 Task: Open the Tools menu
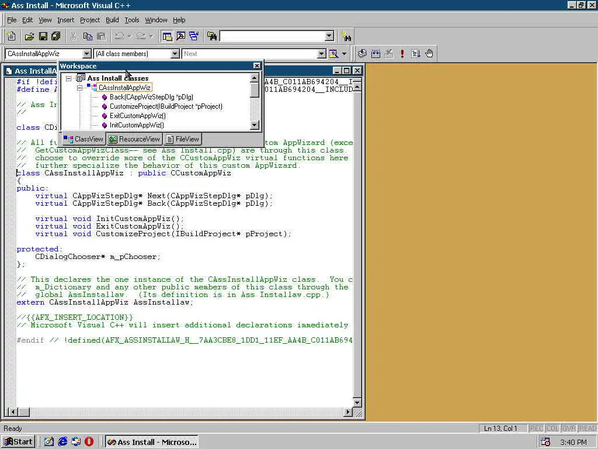[132, 20]
